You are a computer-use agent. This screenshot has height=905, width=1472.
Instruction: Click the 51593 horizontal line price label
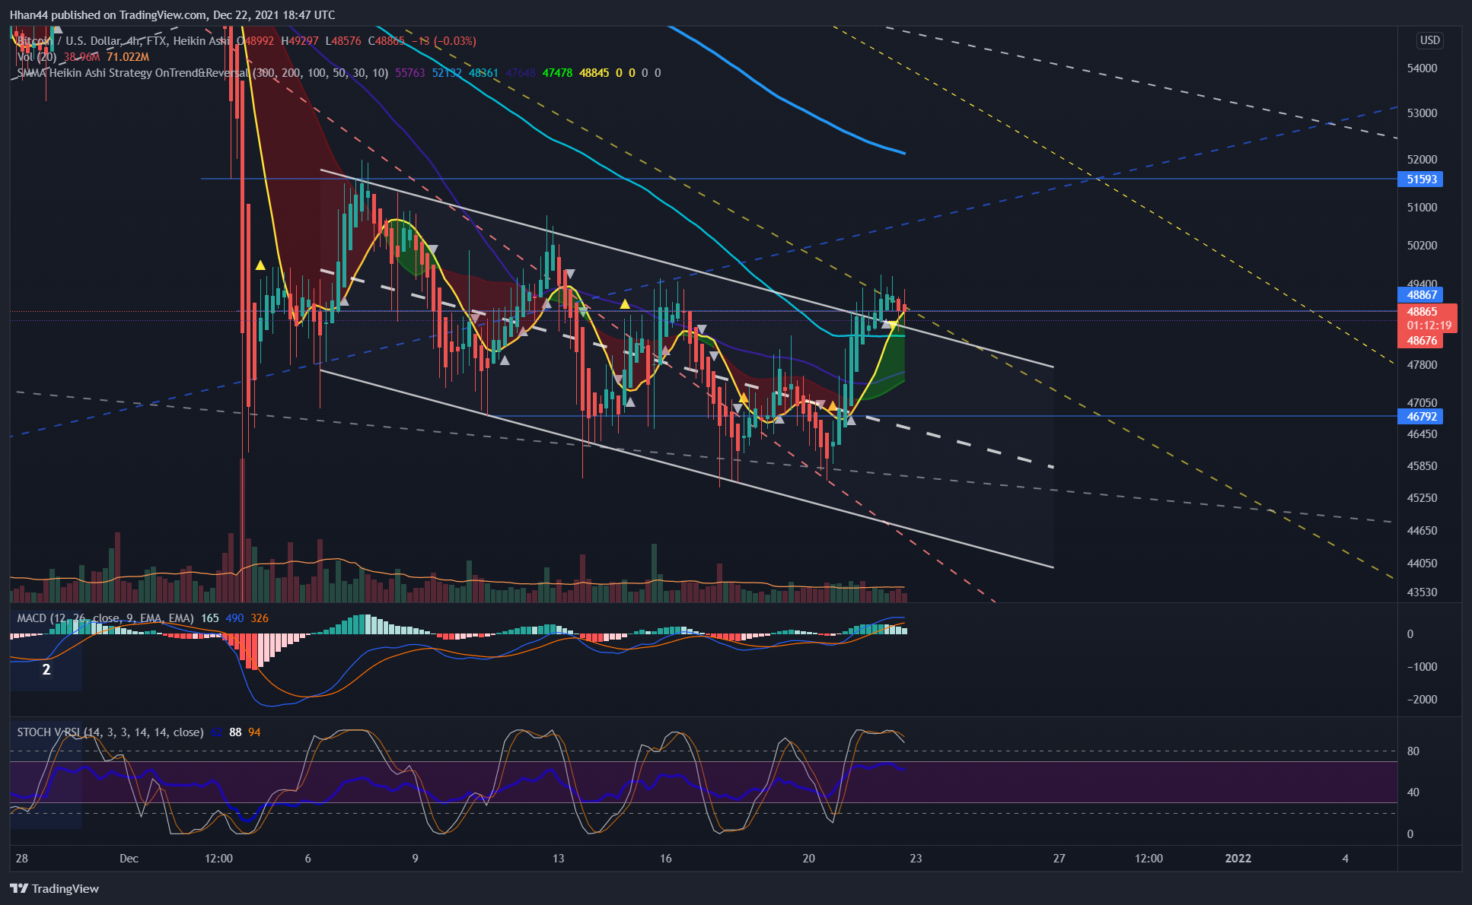coord(1420,179)
